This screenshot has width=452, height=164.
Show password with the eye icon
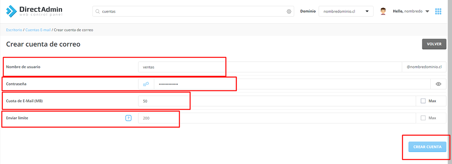coord(439,84)
